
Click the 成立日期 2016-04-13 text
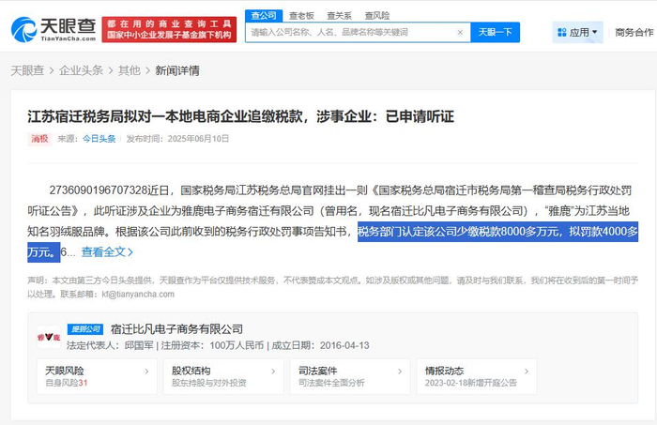(321, 345)
